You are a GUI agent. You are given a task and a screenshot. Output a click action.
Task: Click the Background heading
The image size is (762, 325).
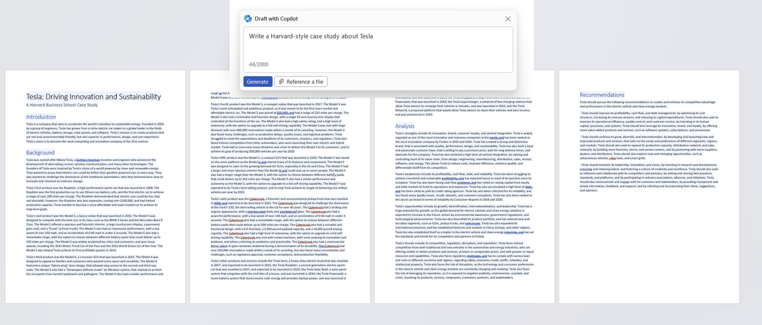click(x=40, y=153)
